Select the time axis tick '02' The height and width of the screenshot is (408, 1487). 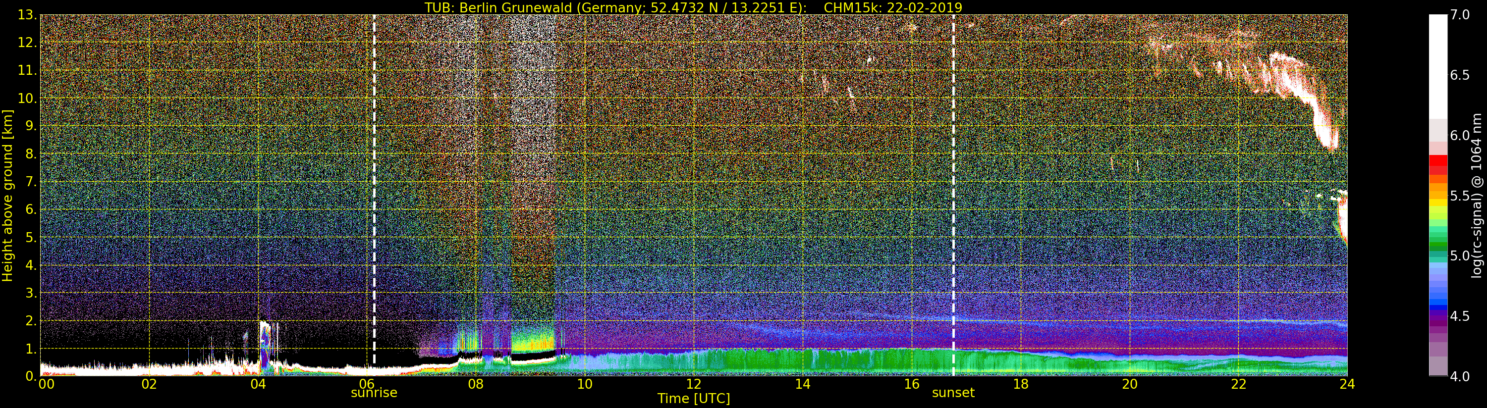click(149, 384)
